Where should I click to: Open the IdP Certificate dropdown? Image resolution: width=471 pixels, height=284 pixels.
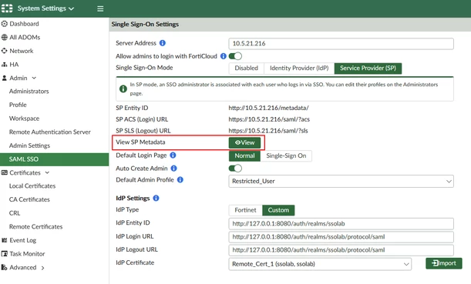point(320,264)
